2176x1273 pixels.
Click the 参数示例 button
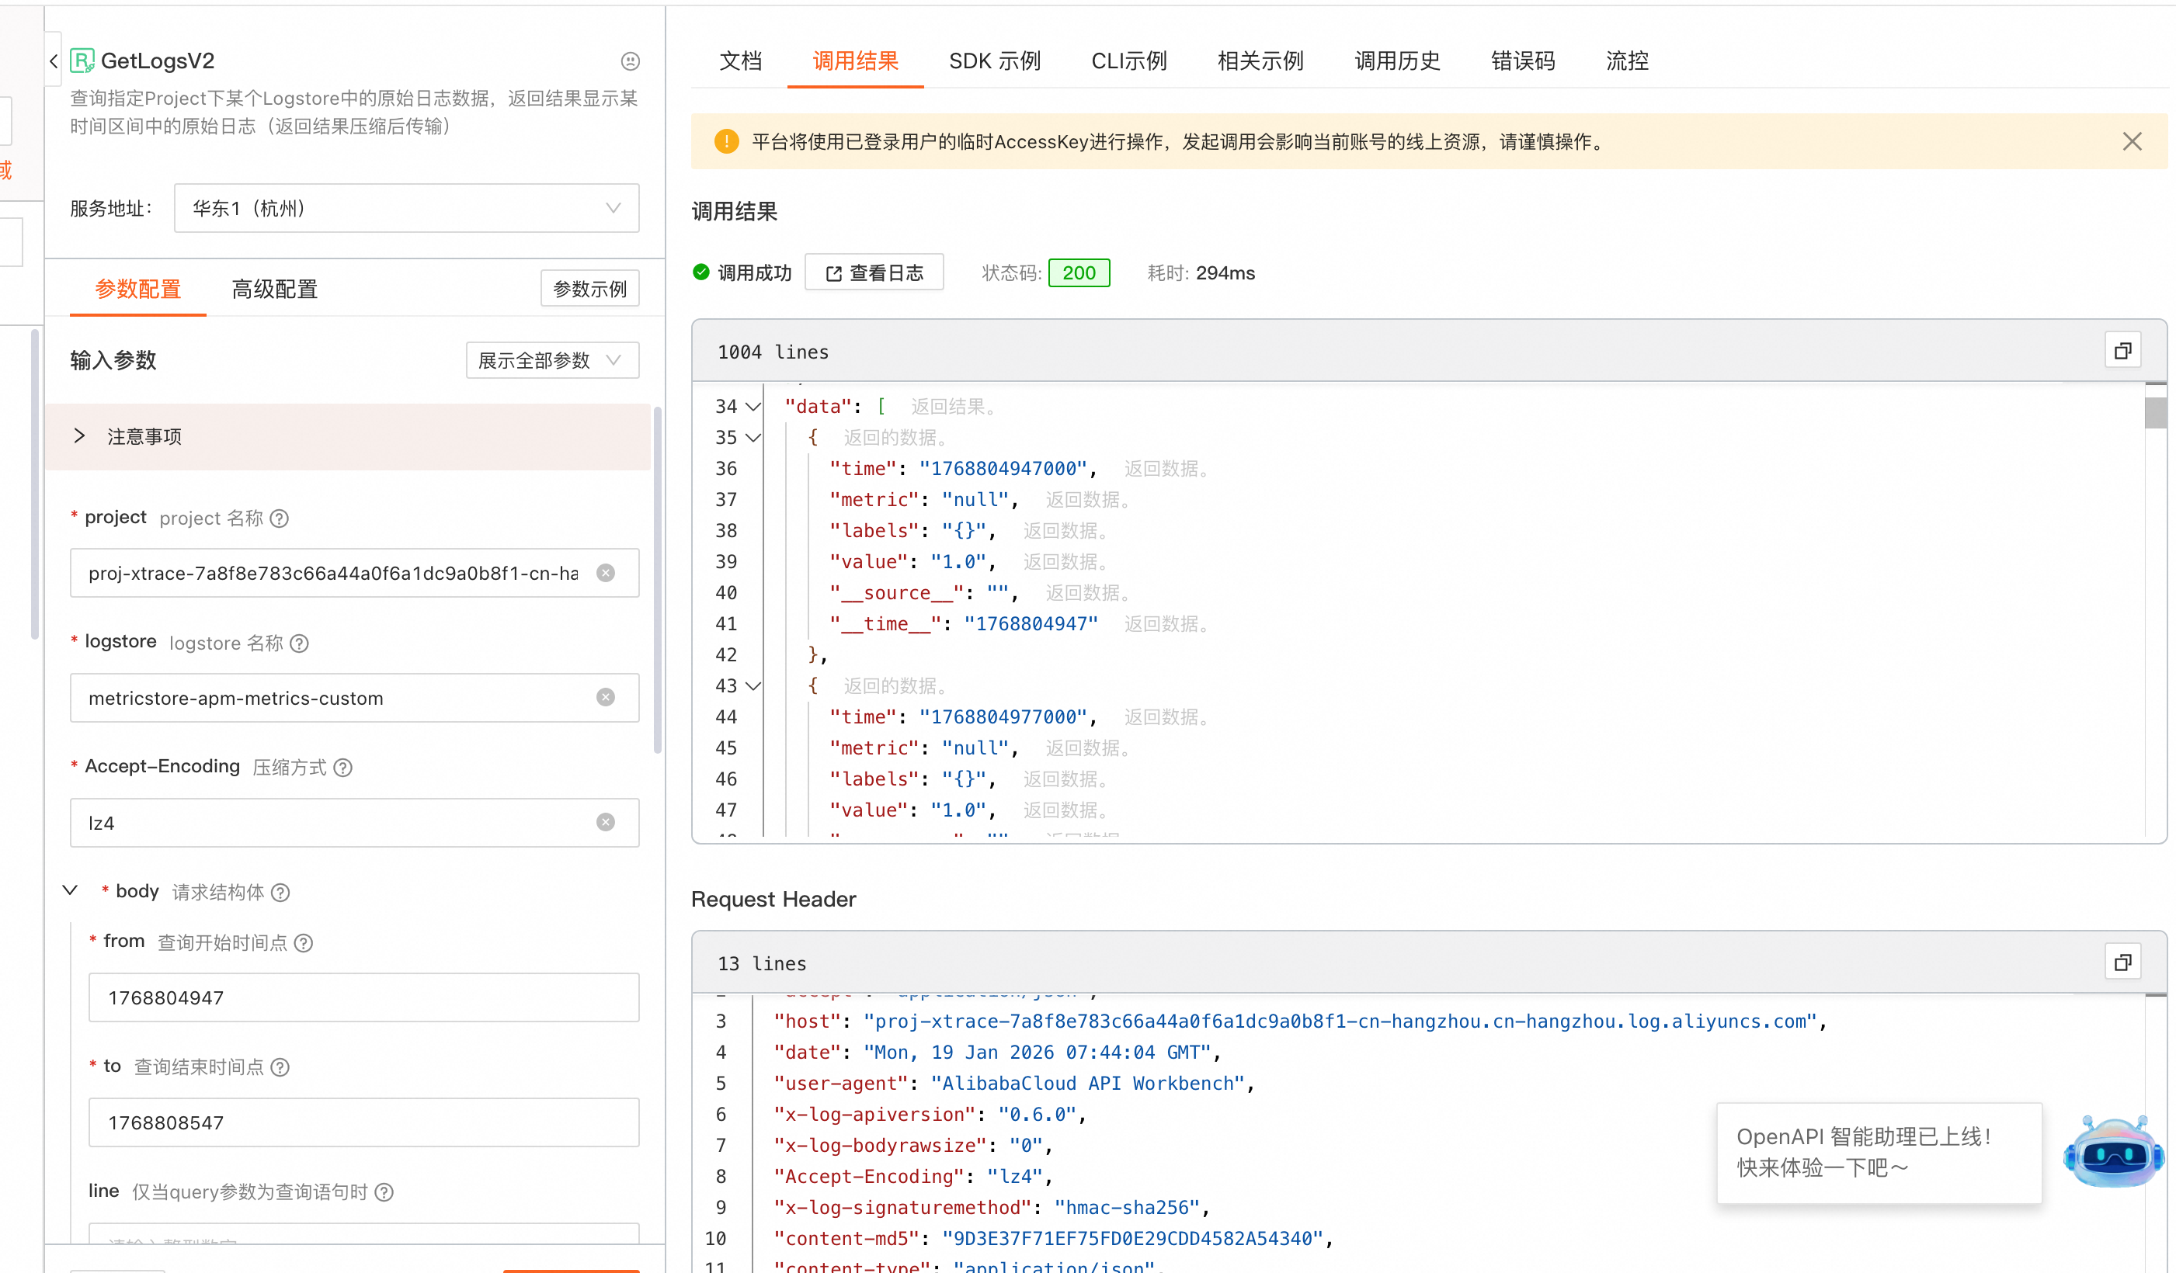[589, 289]
